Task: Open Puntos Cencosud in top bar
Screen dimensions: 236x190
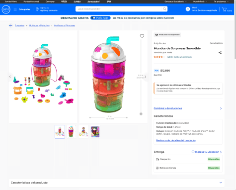Action: pos(31,1)
